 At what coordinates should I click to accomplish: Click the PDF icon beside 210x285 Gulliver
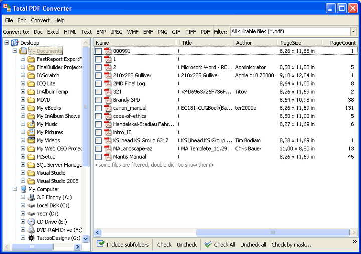(107, 75)
